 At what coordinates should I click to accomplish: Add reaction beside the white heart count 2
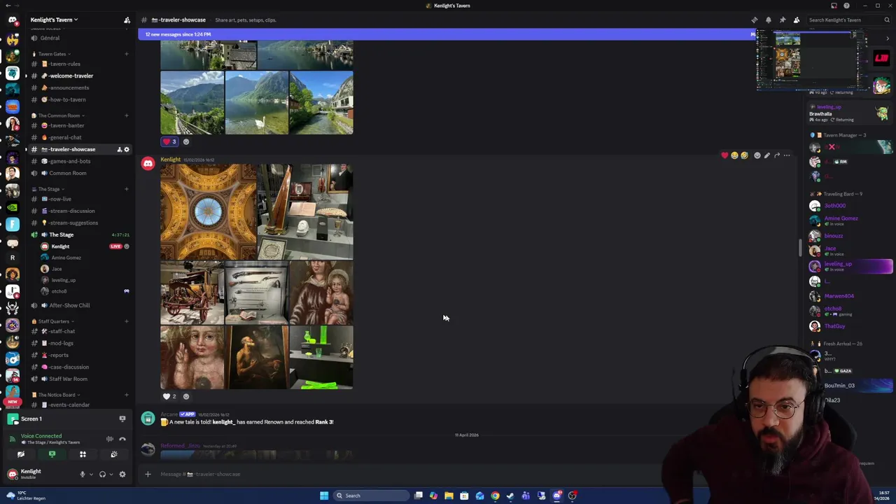[x=186, y=396]
